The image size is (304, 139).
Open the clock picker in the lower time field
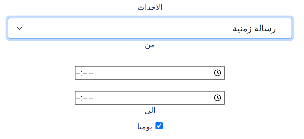[x=217, y=98]
